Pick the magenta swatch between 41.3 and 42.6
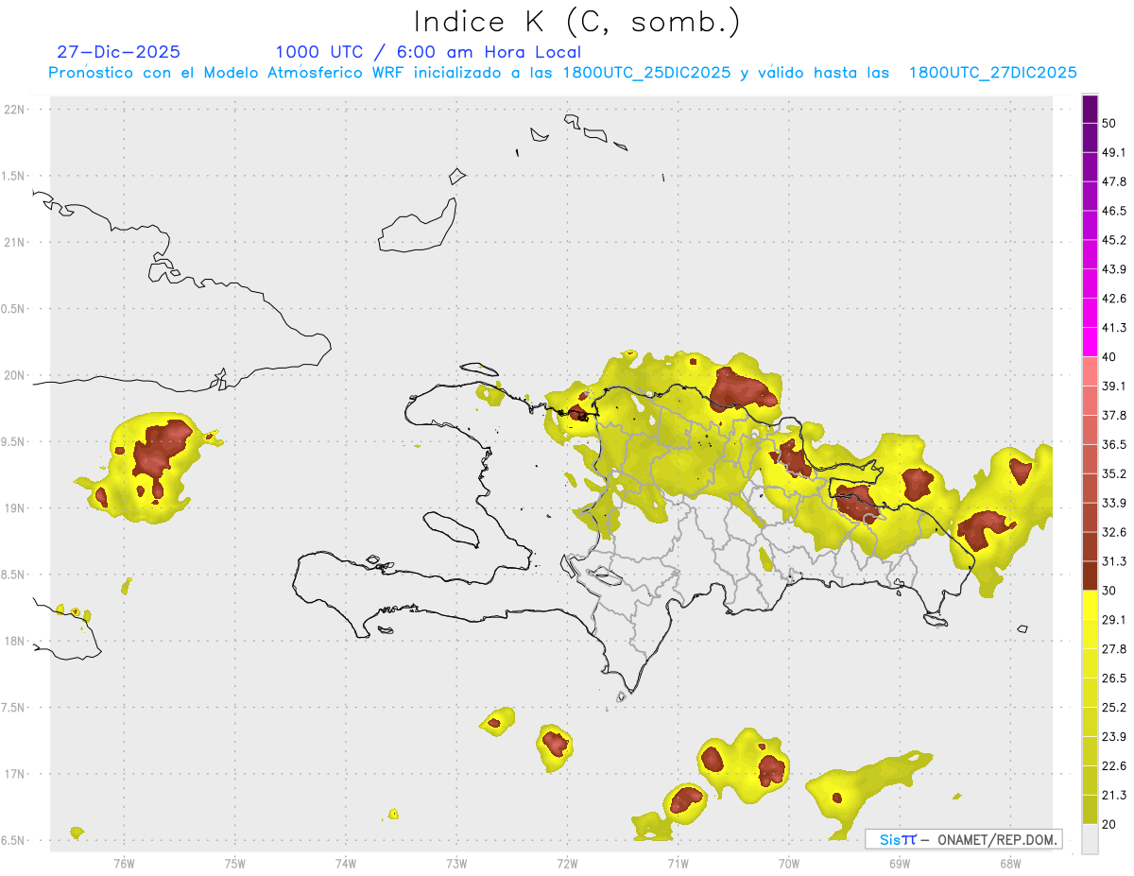The image size is (1134, 876). tap(1091, 314)
